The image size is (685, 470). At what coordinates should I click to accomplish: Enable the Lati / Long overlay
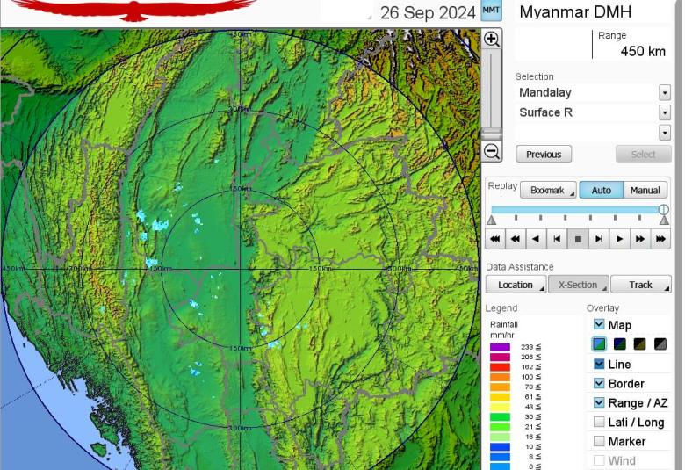click(599, 422)
